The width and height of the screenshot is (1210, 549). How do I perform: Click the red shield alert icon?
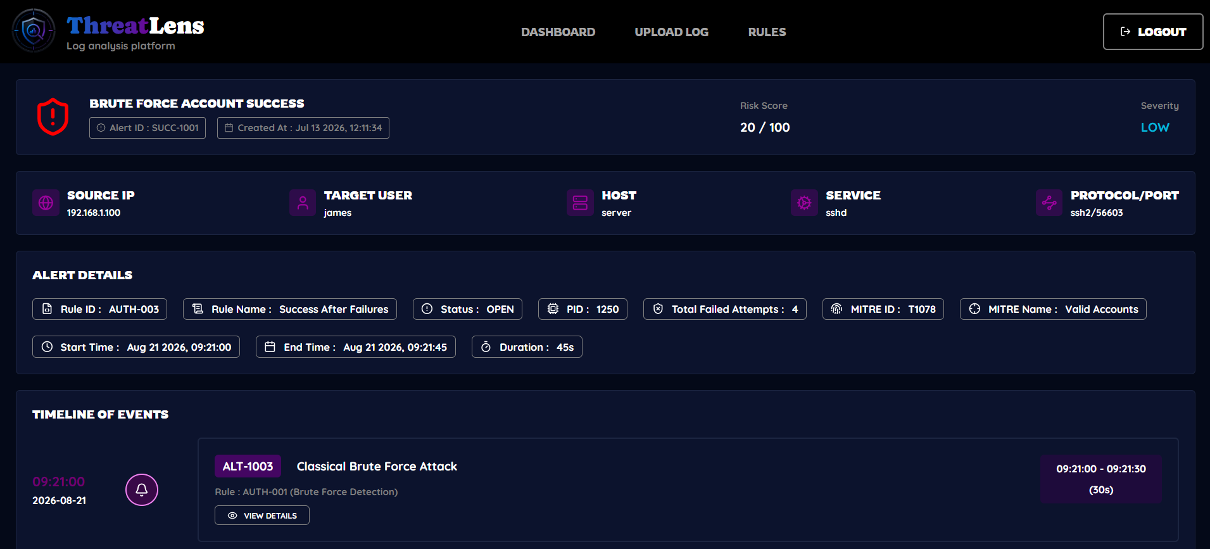pos(53,117)
